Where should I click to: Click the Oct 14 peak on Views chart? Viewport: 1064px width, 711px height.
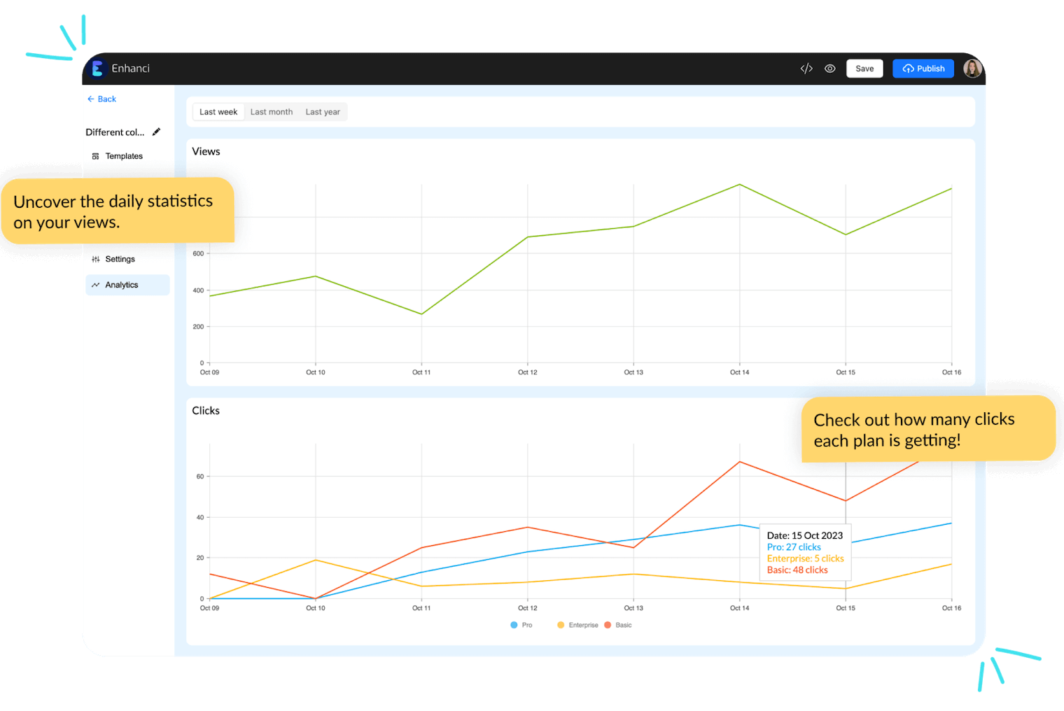(x=740, y=185)
